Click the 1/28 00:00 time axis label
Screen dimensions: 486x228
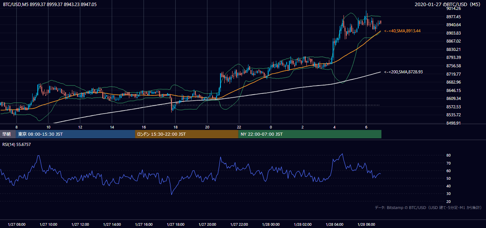coord(271,225)
